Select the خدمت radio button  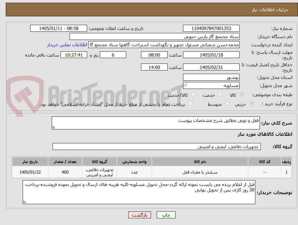pos(220,94)
